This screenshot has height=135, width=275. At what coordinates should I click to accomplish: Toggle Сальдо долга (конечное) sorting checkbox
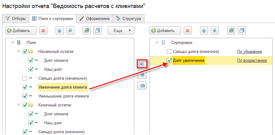[x=169, y=52]
